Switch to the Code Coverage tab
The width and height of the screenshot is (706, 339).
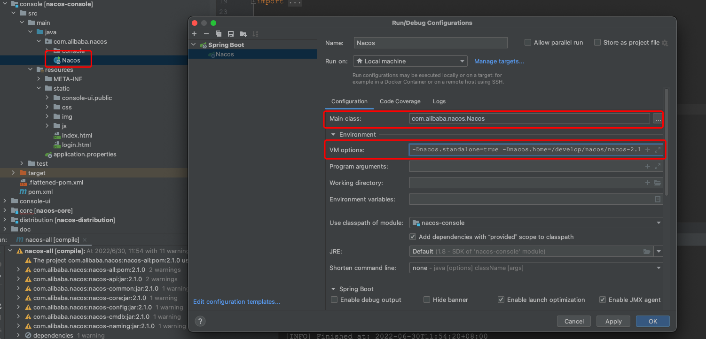[400, 101]
